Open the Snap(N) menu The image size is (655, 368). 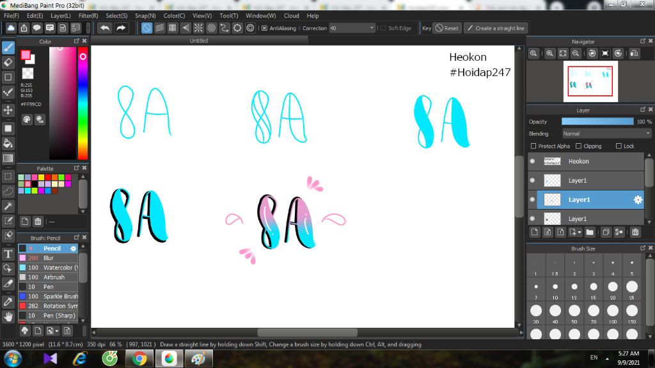tap(145, 15)
